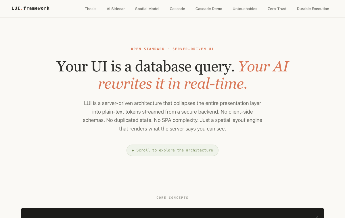Click the dark Core Concepts card
The width and height of the screenshot is (345, 218).
(x=172, y=213)
